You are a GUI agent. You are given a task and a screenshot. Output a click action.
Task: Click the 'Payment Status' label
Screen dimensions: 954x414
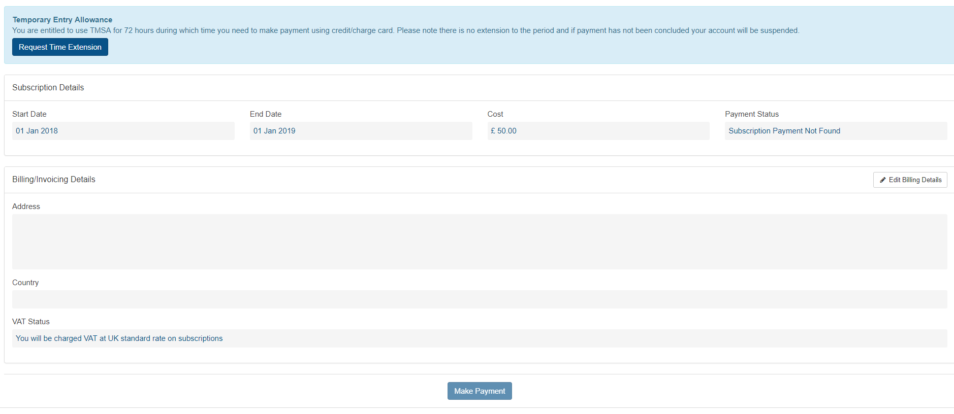[752, 114]
